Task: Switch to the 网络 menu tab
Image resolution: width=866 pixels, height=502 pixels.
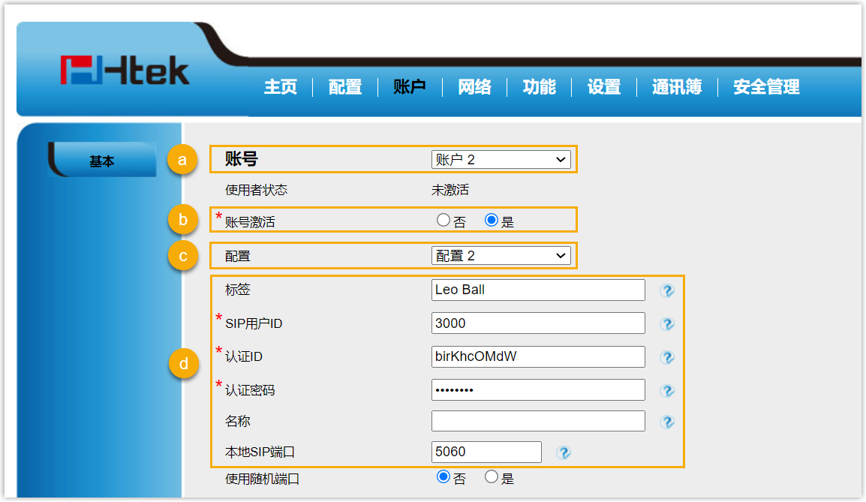Action: point(474,87)
